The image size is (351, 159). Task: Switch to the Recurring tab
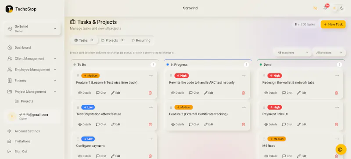(141, 40)
